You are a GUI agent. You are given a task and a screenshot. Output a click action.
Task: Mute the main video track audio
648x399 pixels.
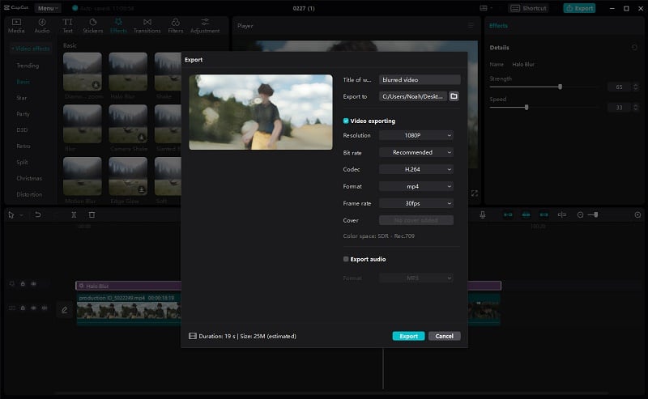pyautogui.click(x=45, y=308)
